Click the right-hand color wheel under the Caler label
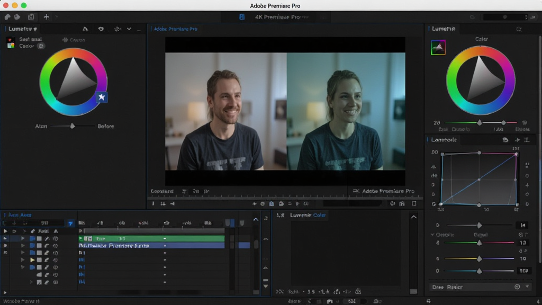 [x=481, y=80]
